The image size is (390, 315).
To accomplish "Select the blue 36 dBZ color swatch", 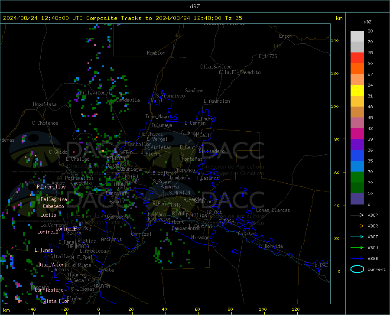I will [x=357, y=156].
